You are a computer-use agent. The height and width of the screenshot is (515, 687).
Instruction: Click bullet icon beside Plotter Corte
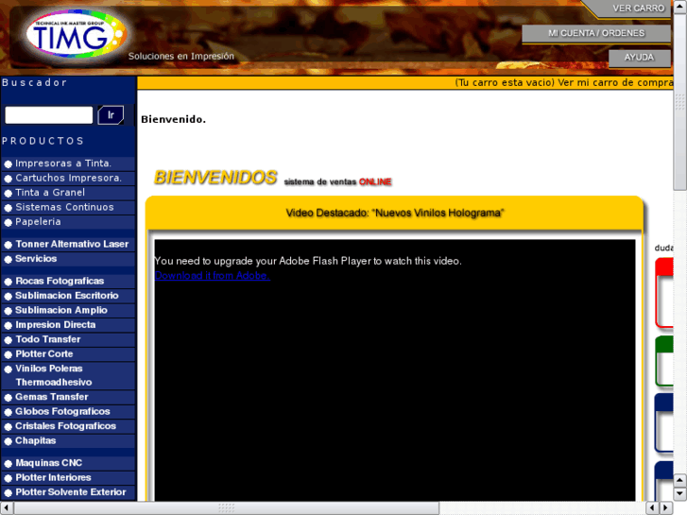pos(8,354)
